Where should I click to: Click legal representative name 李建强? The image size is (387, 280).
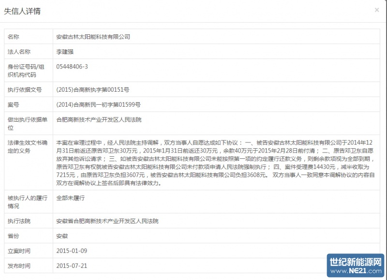(x=66, y=51)
